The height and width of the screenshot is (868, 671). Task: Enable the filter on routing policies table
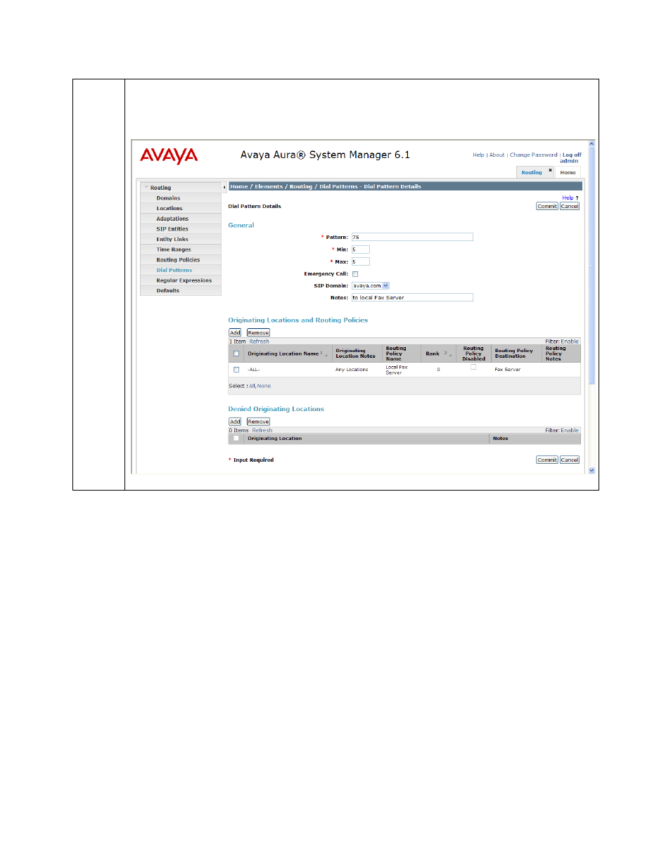570,342
